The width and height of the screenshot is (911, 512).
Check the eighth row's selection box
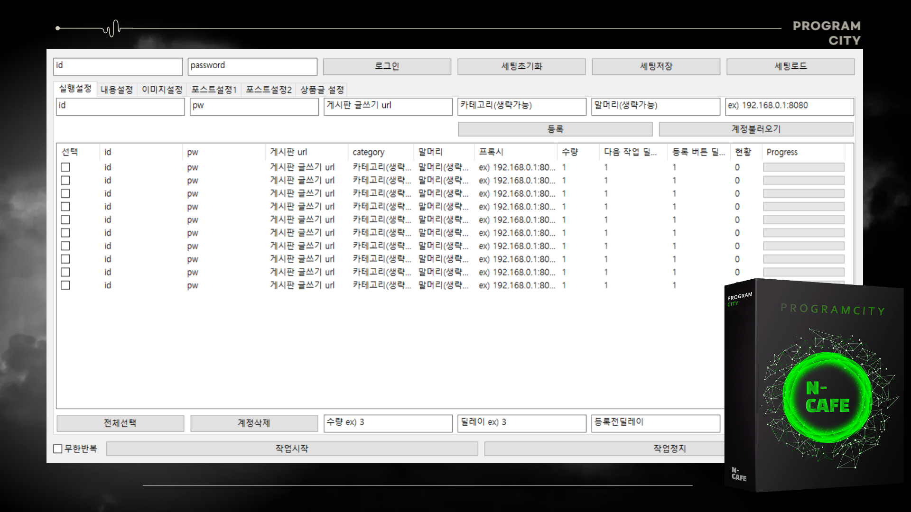click(65, 259)
